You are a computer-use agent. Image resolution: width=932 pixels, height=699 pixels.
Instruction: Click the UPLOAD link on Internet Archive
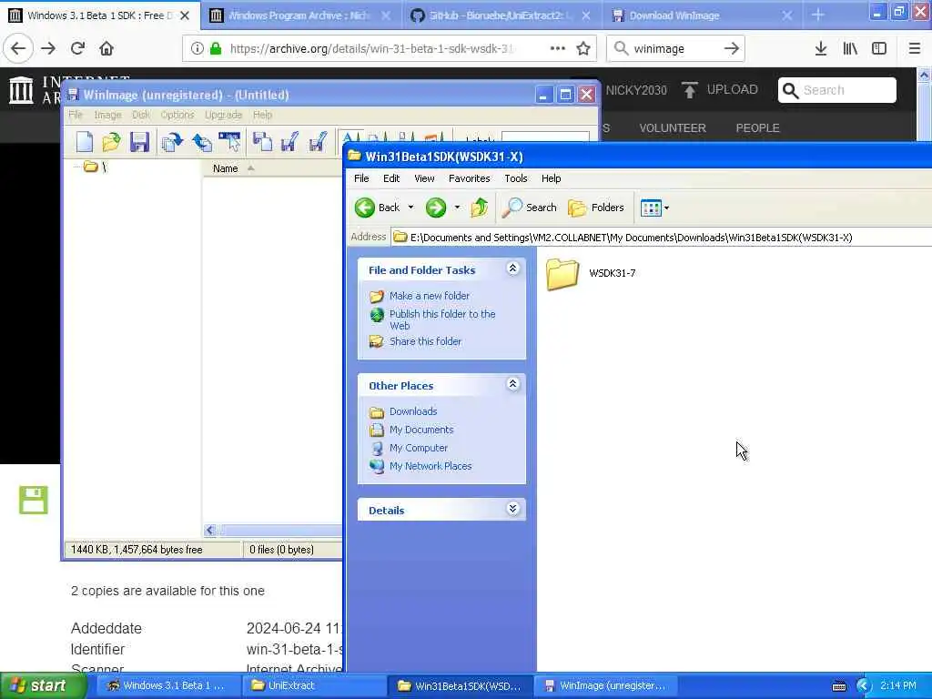[x=720, y=90]
